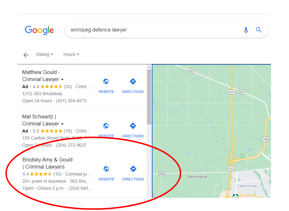
Task: Expand ad arrow beside Mat Schwartz Criminal Lawyer
Action: tap(62, 124)
